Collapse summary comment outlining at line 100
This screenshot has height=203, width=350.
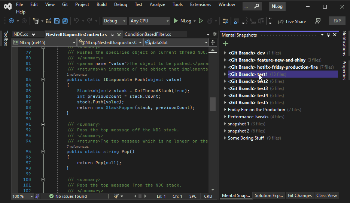(x=43, y=179)
